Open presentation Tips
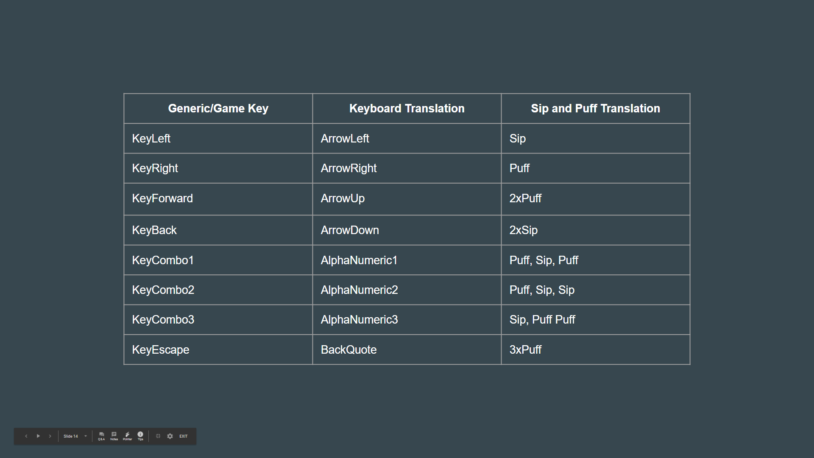The width and height of the screenshot is (814, 458). (140, 436)
